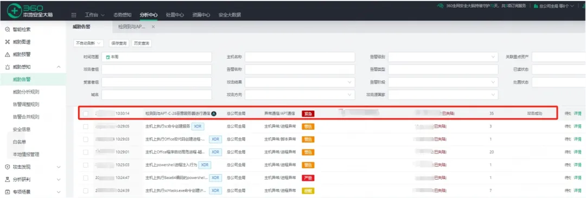The width and height of the screenshot is (586, 198).
Task: Open the 告警阶段 dropdown
Action: point(443,82)
